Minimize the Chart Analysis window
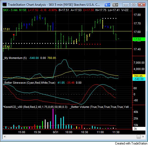 coord(126,5)
